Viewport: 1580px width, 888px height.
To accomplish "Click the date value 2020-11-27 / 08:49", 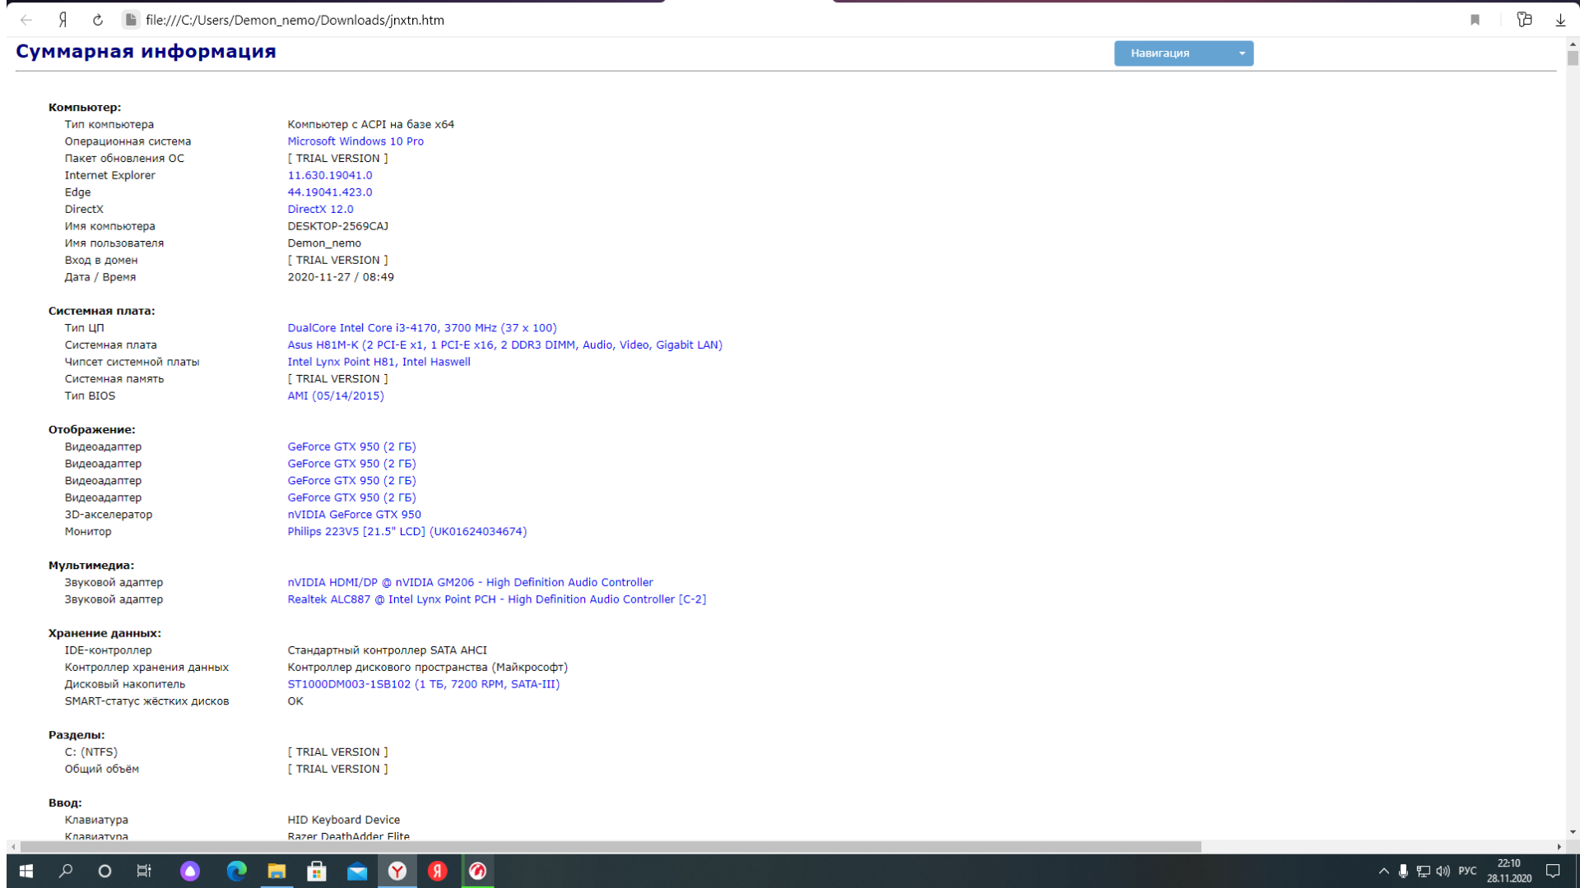I will tap(341, 277).
